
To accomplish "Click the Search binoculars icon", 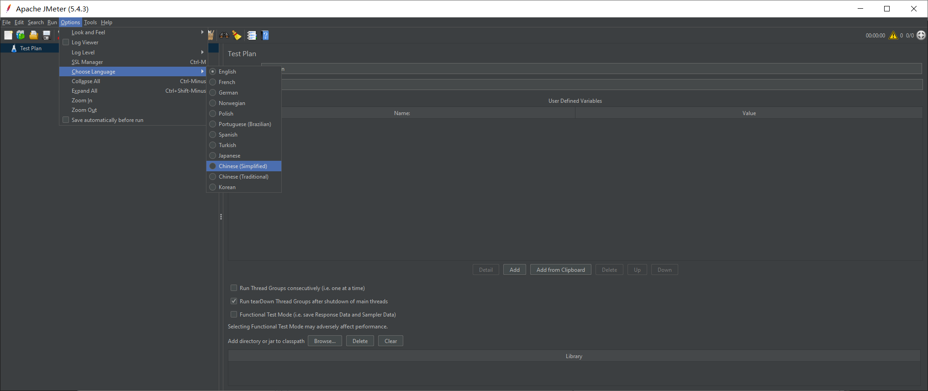I will [224, 35].
